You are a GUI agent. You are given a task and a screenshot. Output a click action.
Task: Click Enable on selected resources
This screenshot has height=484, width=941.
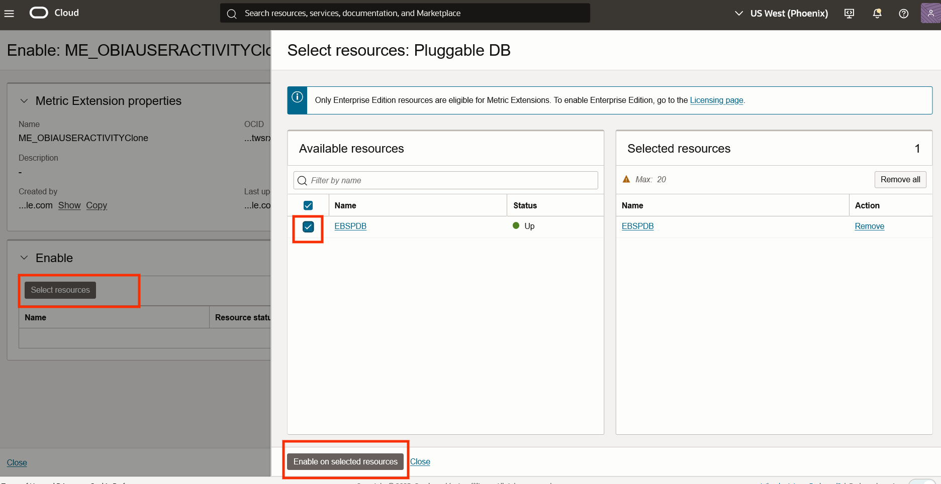[345, 461]
